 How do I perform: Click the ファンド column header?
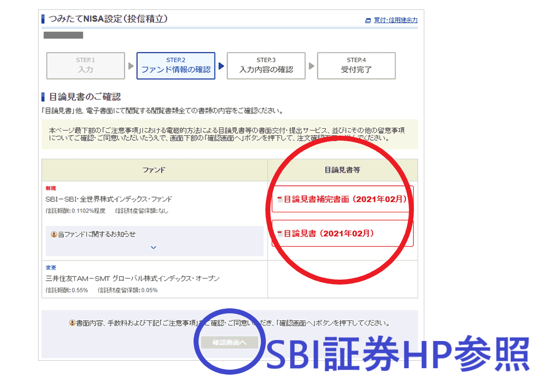pyautogui.click(x=154, y=170)
